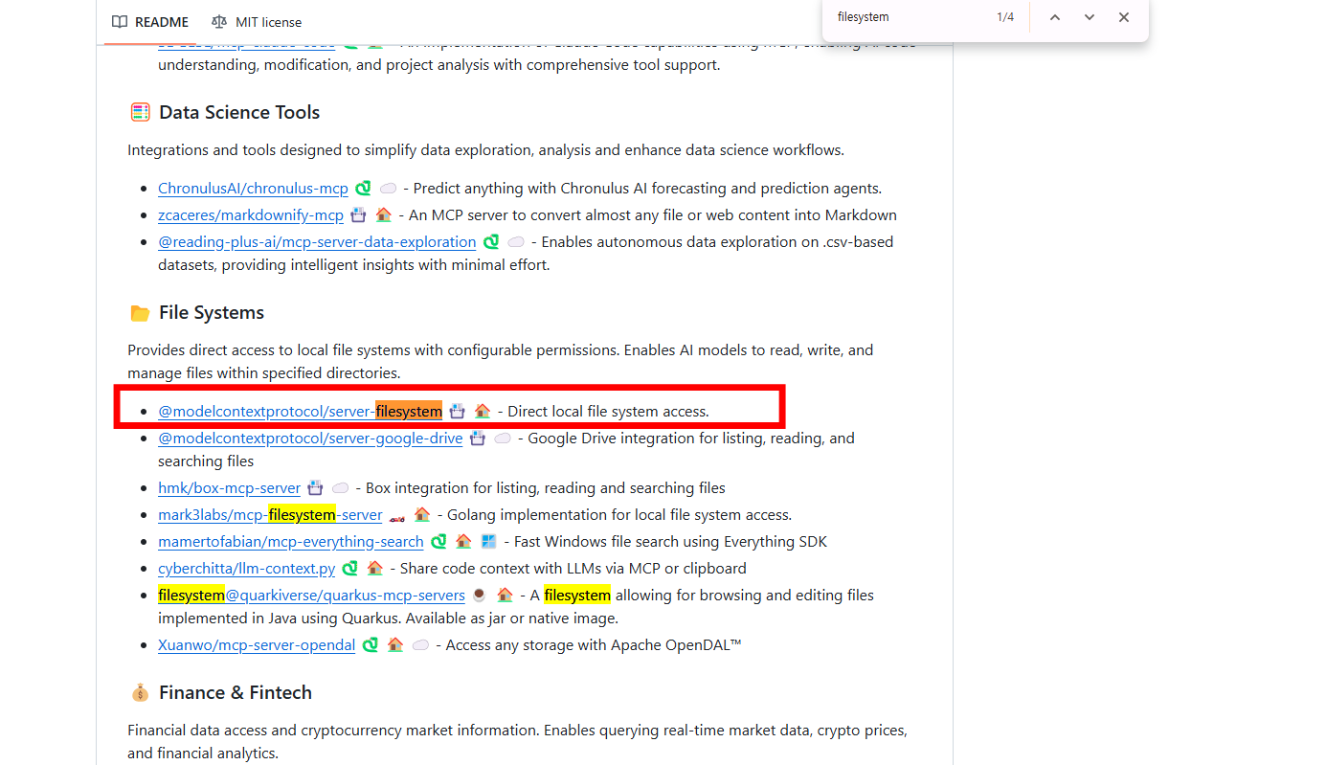Click the Python icon next to mcp-server-data-exploration
The image size is (1326, 765).
click(x=491, y=242)
